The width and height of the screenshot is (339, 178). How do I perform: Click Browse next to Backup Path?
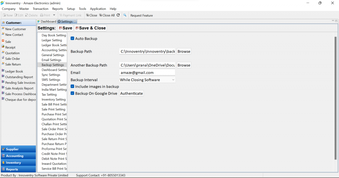pyautogui.click(x=184, y=51)
